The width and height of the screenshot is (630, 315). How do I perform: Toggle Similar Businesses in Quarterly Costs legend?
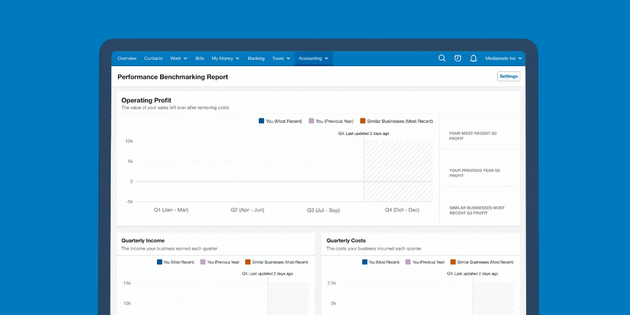click(x=482, y=262)
